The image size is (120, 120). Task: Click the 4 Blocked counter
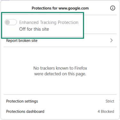[106, 111]
